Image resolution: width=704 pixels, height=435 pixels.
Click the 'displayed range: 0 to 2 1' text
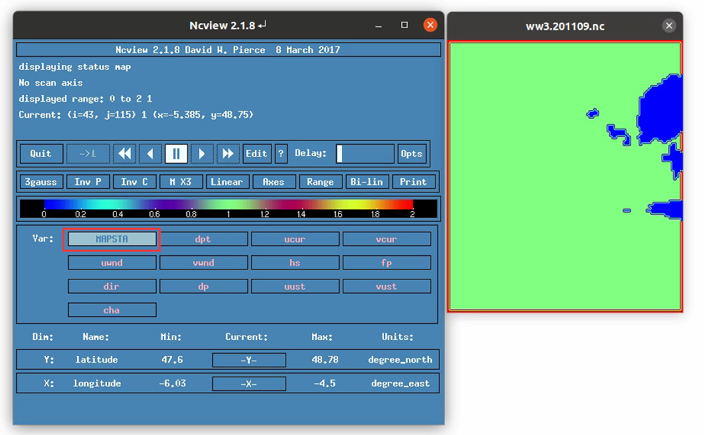(x=85, y=99)
